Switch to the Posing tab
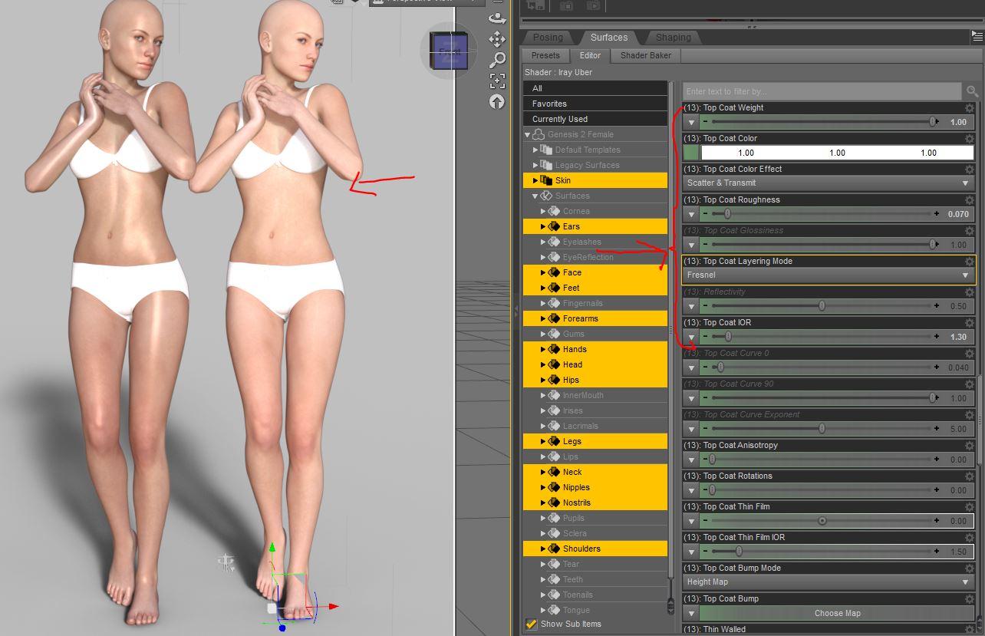This screenshot has width=985, height=636. 548,38
